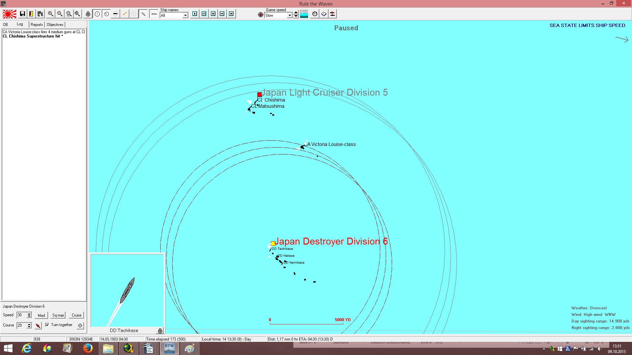Viewport: 632px width, 355px height.
Task: Click the Cruise speed button
Action: (x=77, y=315)
